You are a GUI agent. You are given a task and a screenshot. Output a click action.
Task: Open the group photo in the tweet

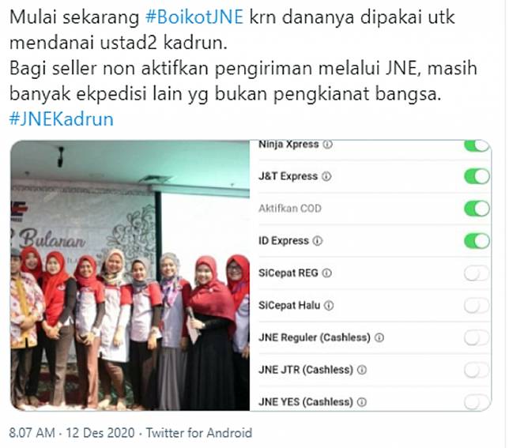(130, 276)
